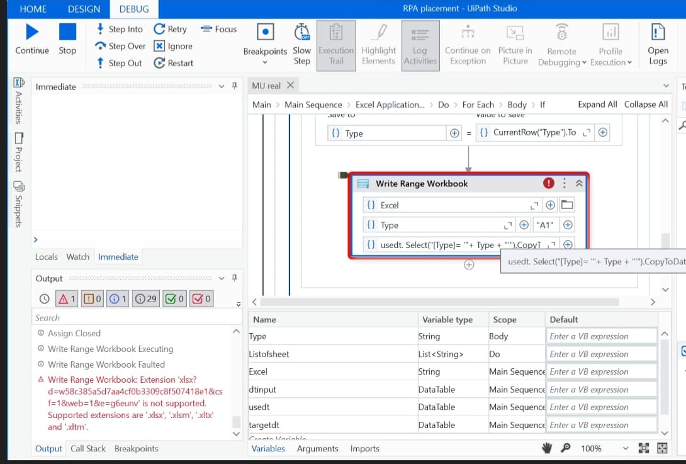Focus on the current execution point
Image resolution: width=686 pixels, height=464 pixels.
[219, 29]
